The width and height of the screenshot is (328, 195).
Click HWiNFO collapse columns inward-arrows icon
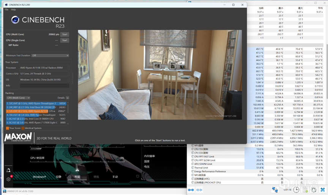[x=199, y=190]
